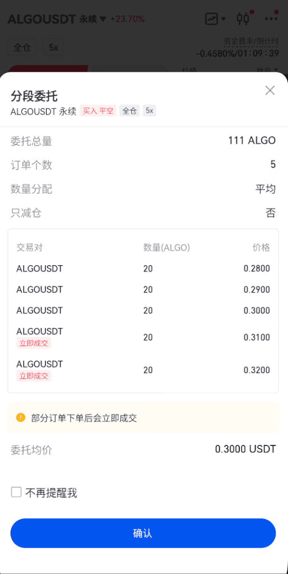Close the 分段委托 dialog
288x574 pixels.
pyautogui.click(x=270, y=90)
